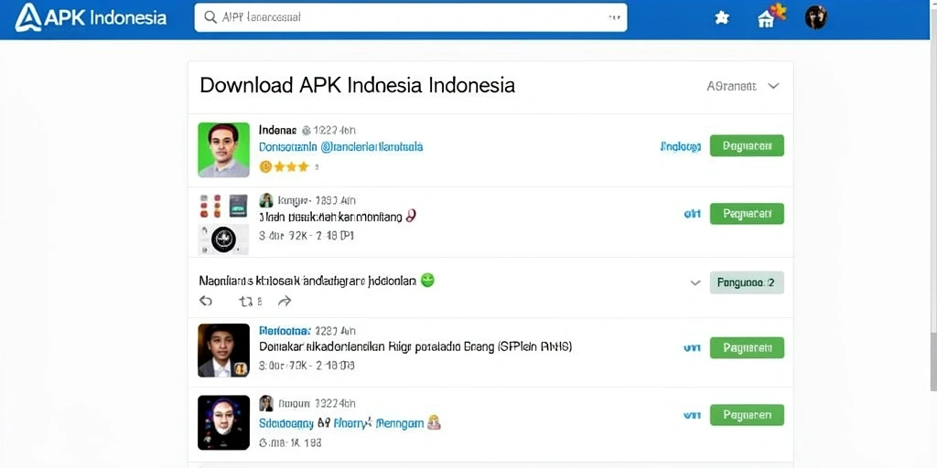
Task: Click green button in Rlerfootna row
Action: tap(747, 347)
